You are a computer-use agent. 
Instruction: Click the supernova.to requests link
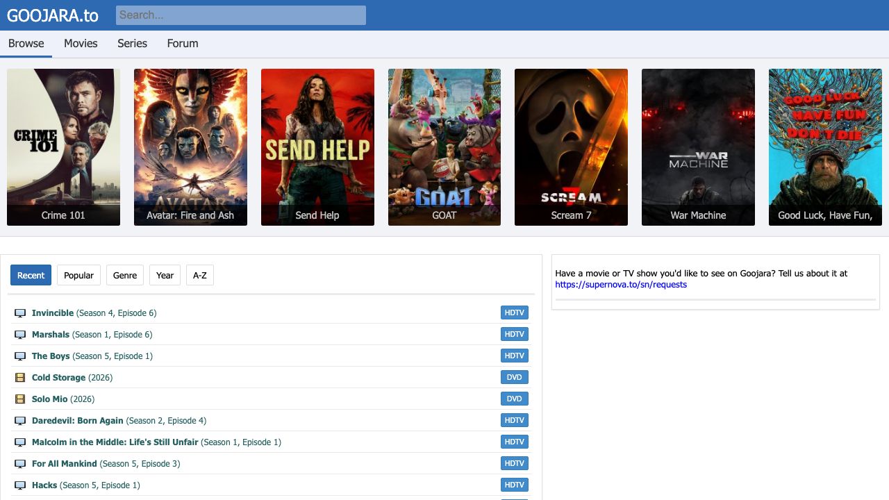[x=621, y=284]
